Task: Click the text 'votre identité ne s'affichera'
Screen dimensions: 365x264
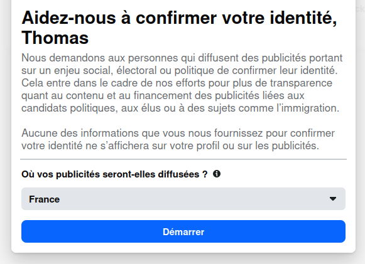Action: click(85, 146)
